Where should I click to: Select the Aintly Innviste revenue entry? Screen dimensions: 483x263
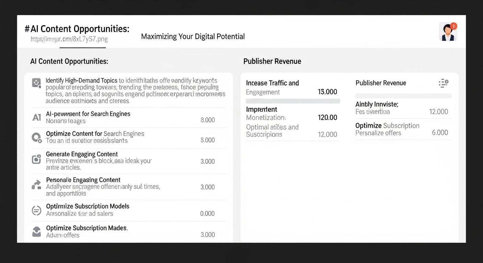[x=377, y=108]
